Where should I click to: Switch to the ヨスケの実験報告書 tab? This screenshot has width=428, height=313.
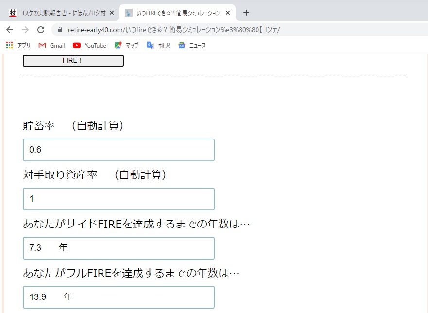click(58, 13)
